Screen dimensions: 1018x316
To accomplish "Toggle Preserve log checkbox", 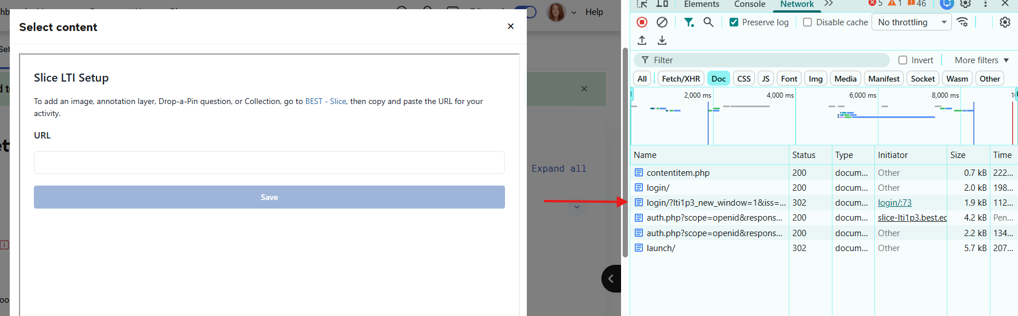I will click(x=734, y=22).
